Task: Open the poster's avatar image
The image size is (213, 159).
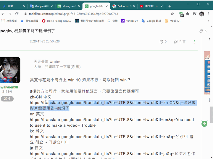Action: click(x=10, y=70)
